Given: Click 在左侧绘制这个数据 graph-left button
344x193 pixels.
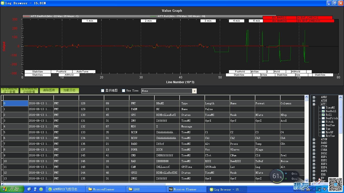Looking at the screenshot, I should tap(9, 90).
